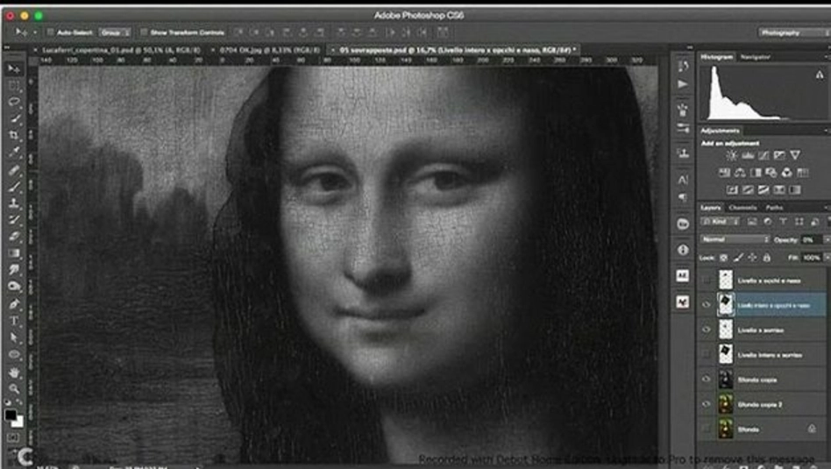The image size is (831, 469).
Task: Click the background color swatch
Action: pyautogui.click(x=18, y=422)
